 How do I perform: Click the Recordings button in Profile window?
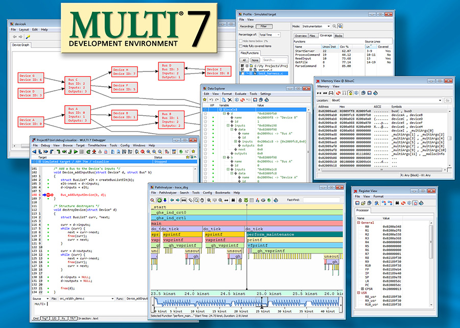point(248,26)
